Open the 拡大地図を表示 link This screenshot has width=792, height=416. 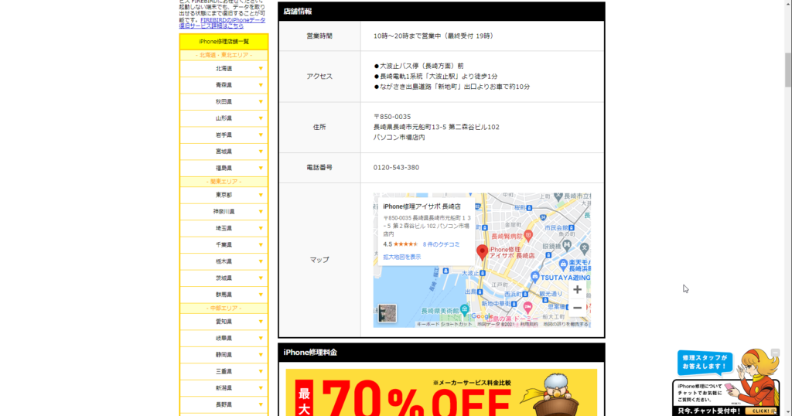(401, 257)
